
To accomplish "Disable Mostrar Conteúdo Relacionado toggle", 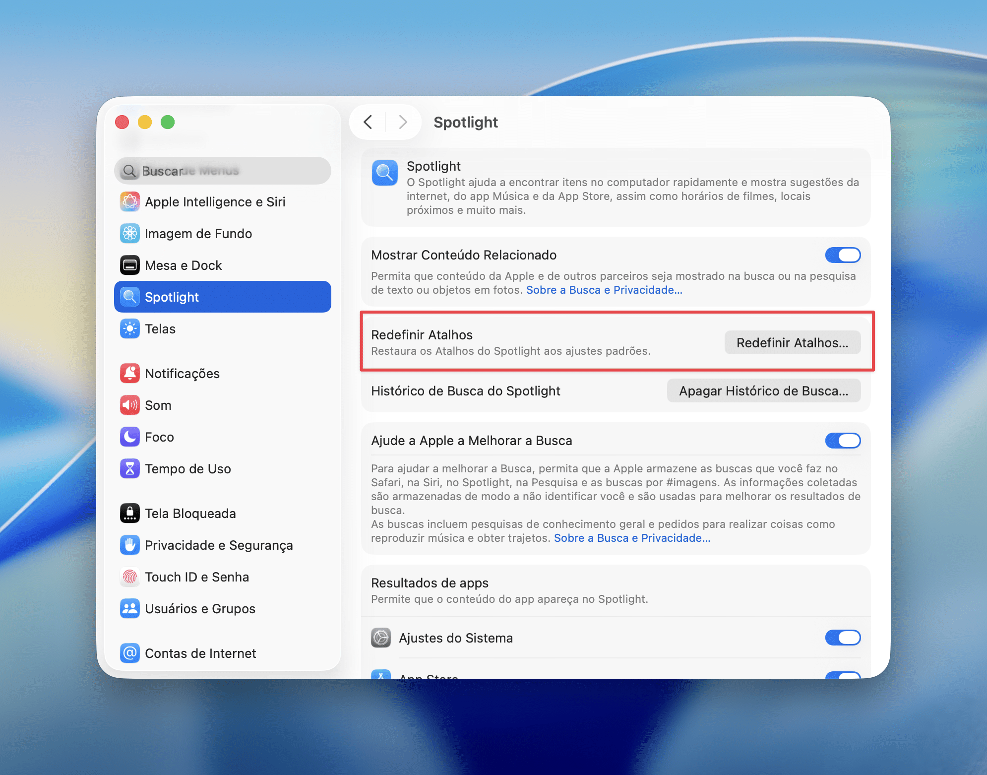I will click(842, 255).
